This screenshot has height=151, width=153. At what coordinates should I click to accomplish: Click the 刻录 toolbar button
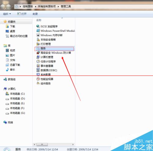click(35, 14)
